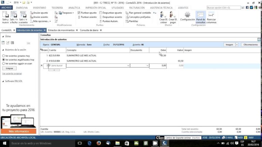The width and height of the screenshot is (262, 147).
Task: Open the Plan general contable
Action: (138, 13)
